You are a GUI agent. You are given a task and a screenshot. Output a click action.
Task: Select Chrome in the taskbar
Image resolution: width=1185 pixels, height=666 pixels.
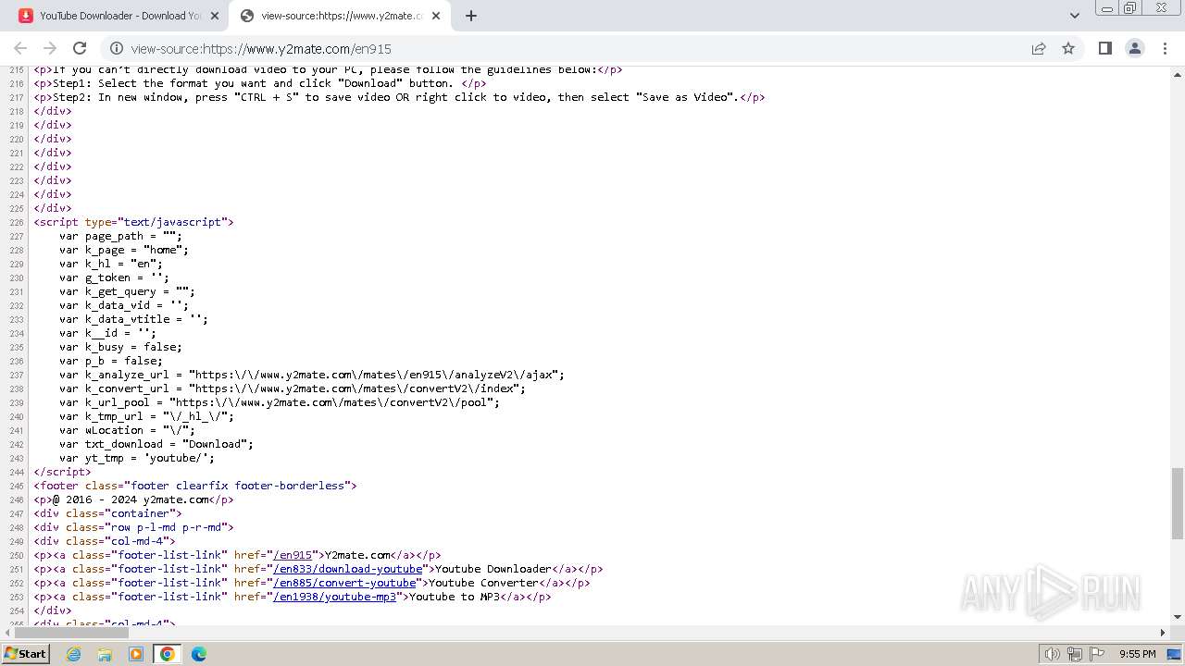pos(168,654)
